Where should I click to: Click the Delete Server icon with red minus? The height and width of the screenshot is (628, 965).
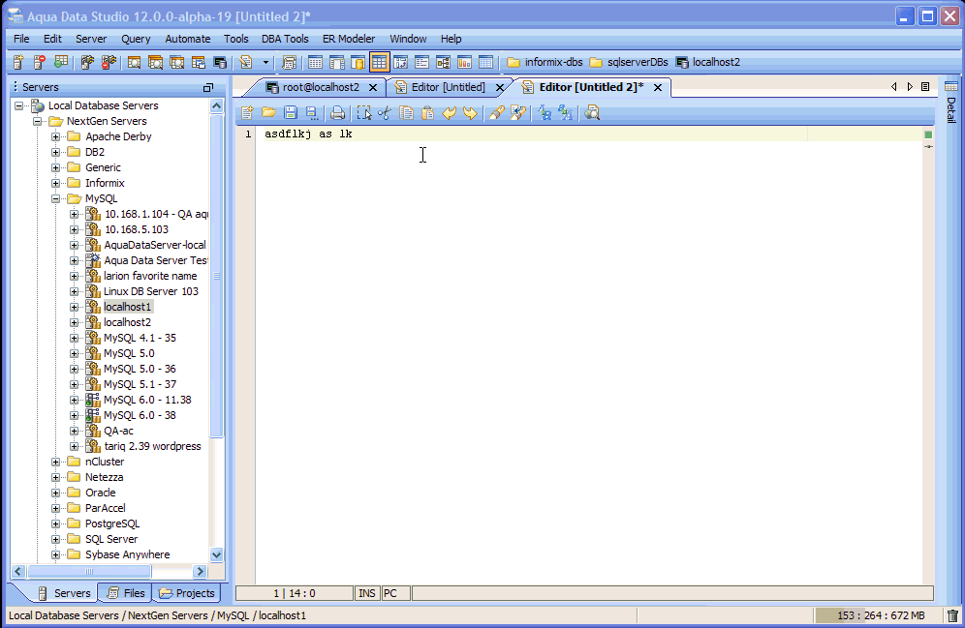pyautogui.click(x=40, y=62)
